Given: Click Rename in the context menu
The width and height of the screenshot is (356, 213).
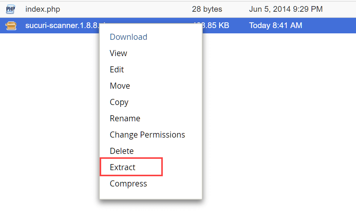Looking at the screenshot, I should [x=125, y=118].
